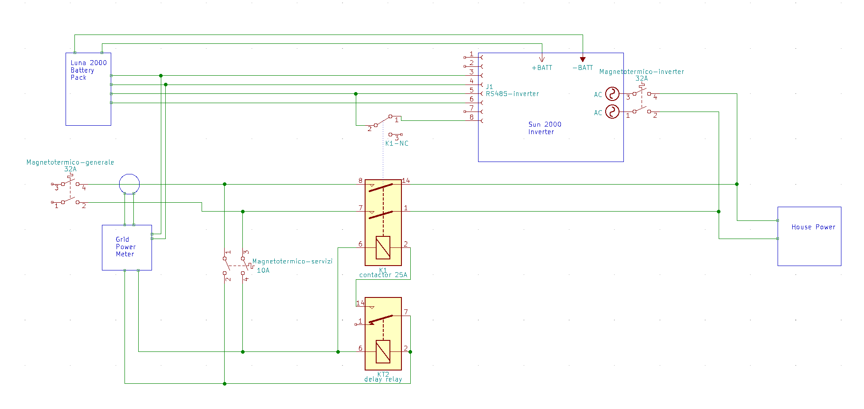Click the Sun 2000 Inverter label

[545, 128]
